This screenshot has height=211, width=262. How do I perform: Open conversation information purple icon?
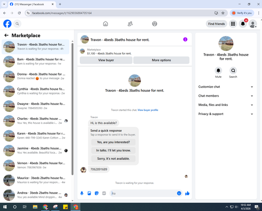tap(185, 39)
